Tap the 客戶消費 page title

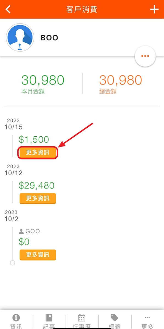click(82, 9)
